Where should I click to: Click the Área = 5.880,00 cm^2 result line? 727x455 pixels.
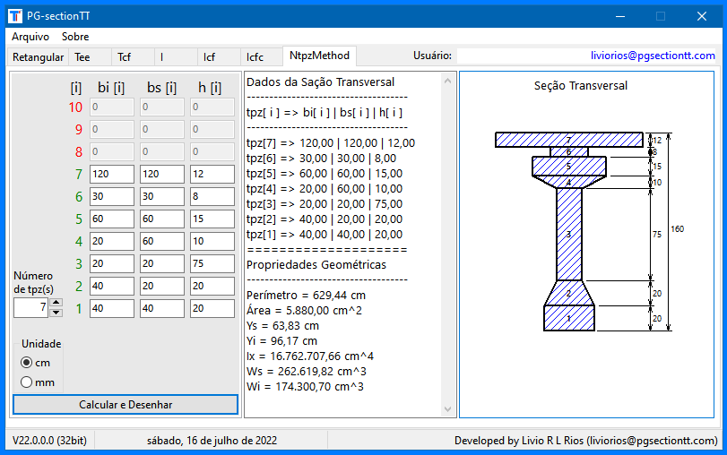coord(304,311)
